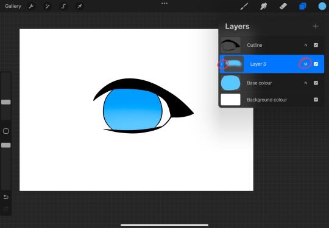Tap the three-dot menu at top center
Image resolution: width=329 pixels, height=228 pixels.
[x=164, y=4]
